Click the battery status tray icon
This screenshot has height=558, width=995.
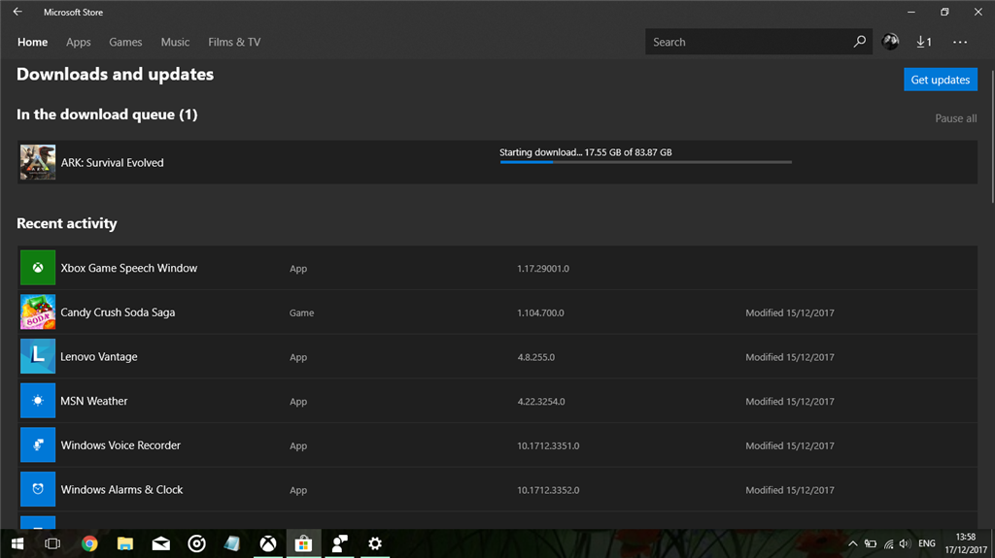871,544
